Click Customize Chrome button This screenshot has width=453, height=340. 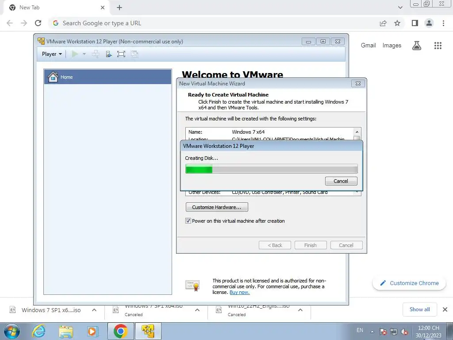click(409, 283)
